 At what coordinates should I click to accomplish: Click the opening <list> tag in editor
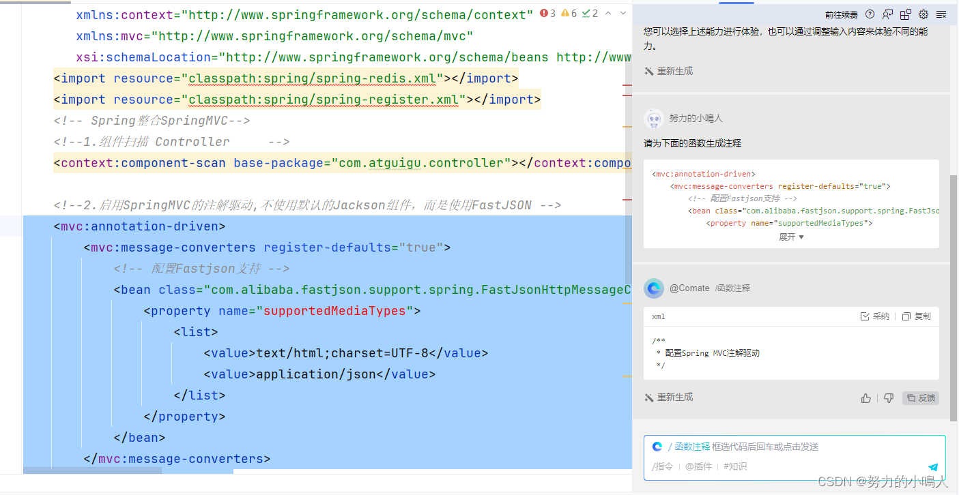(196, 332)
